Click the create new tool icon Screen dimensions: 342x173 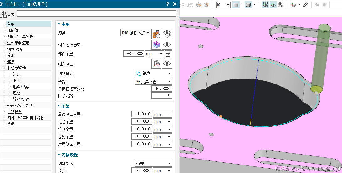[156, 34]
